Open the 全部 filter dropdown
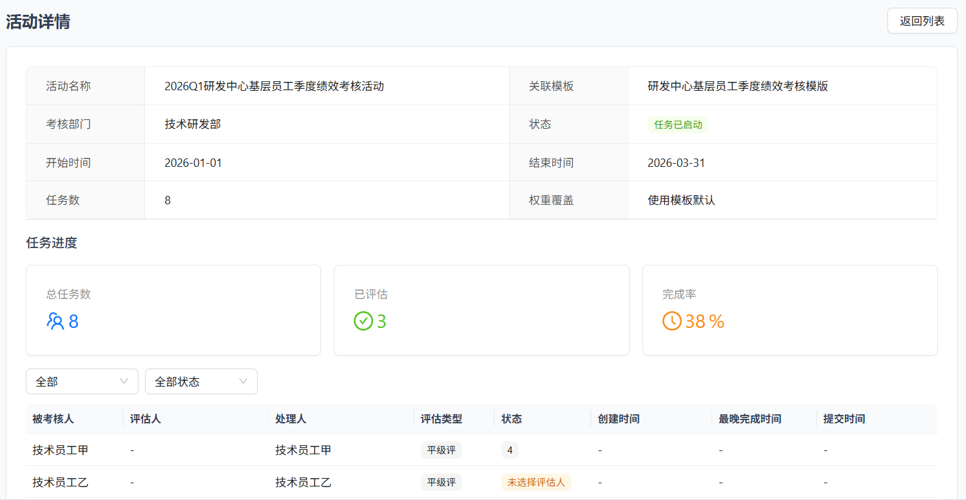The image size is (966, 500). (x=82, y=381)
